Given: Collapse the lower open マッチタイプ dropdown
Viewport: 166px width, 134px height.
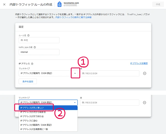Looking at the screenshot, I should coord(48,103).
